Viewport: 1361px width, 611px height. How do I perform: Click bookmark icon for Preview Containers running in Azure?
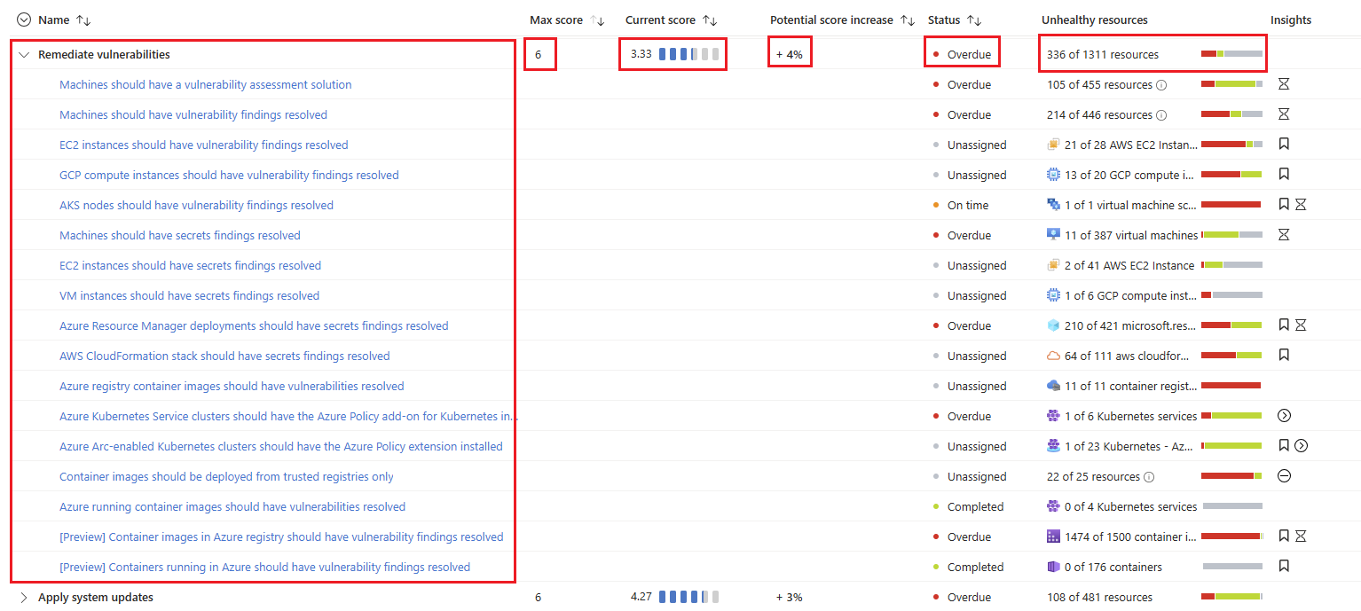pos(1284,567)
